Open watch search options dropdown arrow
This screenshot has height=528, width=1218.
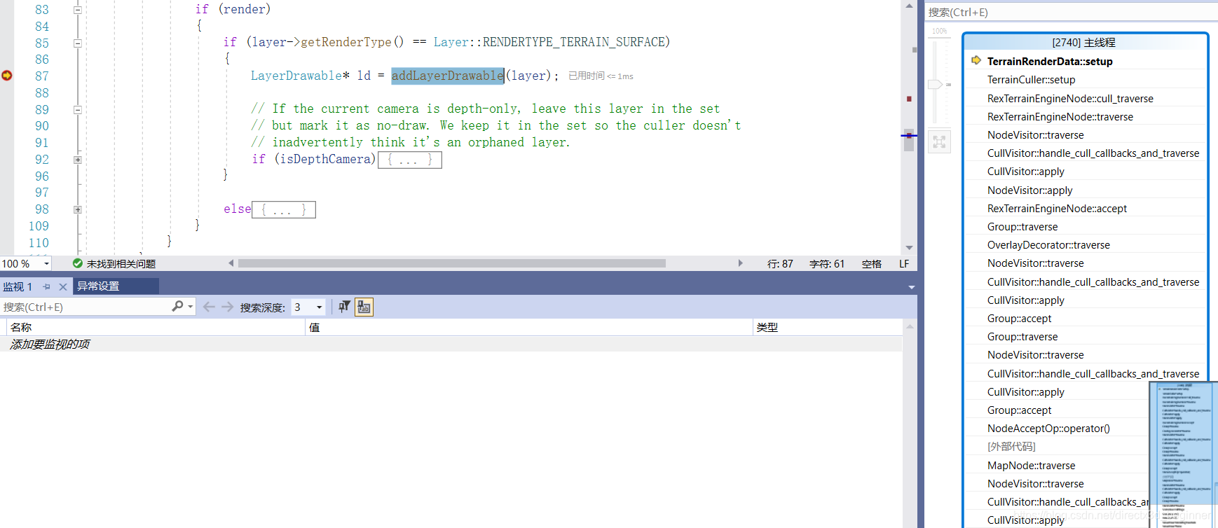(191, 307)
